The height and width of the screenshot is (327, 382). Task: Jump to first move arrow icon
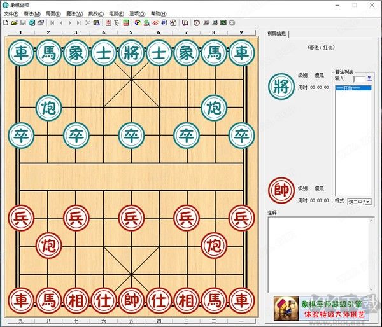52,22
